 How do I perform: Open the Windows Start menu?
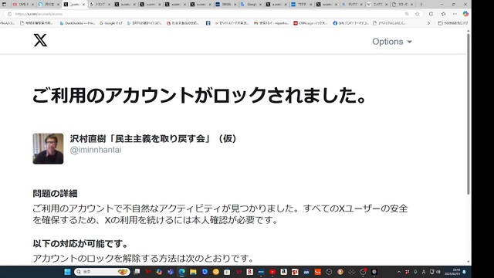[x=67, y=272]
